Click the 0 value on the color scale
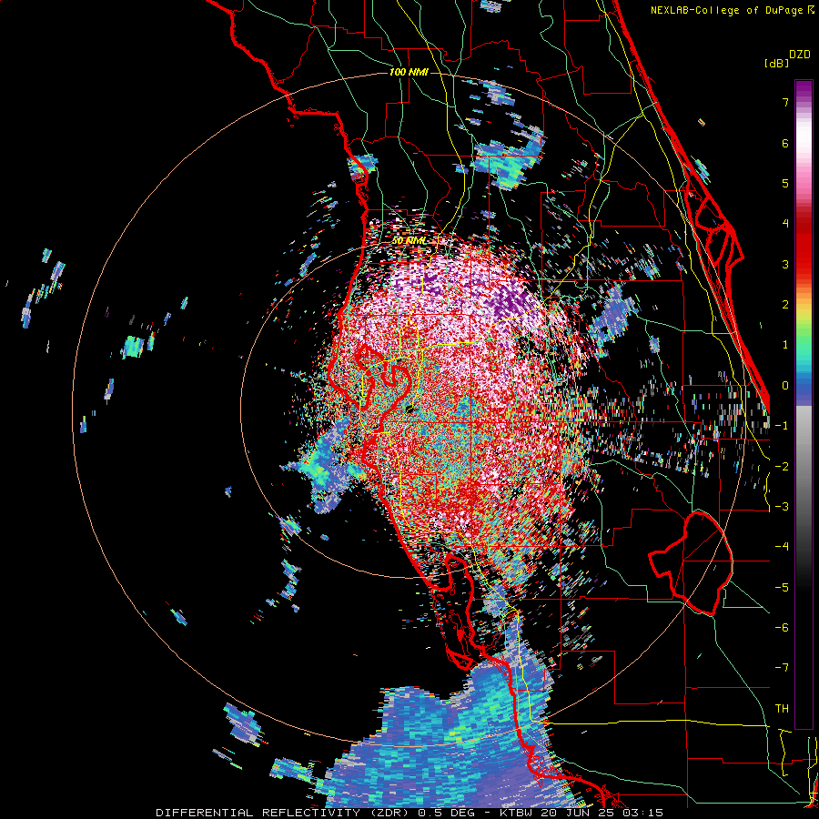The height and width of the screenshot is (819, 819). (785, 386)
